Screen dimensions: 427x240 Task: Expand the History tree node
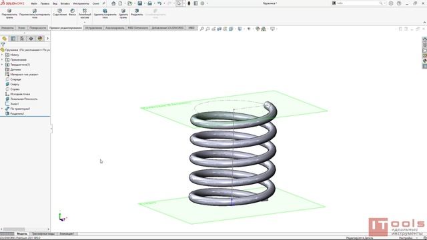(x=2, y=55)
